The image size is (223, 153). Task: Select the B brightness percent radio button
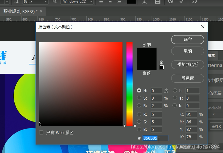[x=139, y=105]
